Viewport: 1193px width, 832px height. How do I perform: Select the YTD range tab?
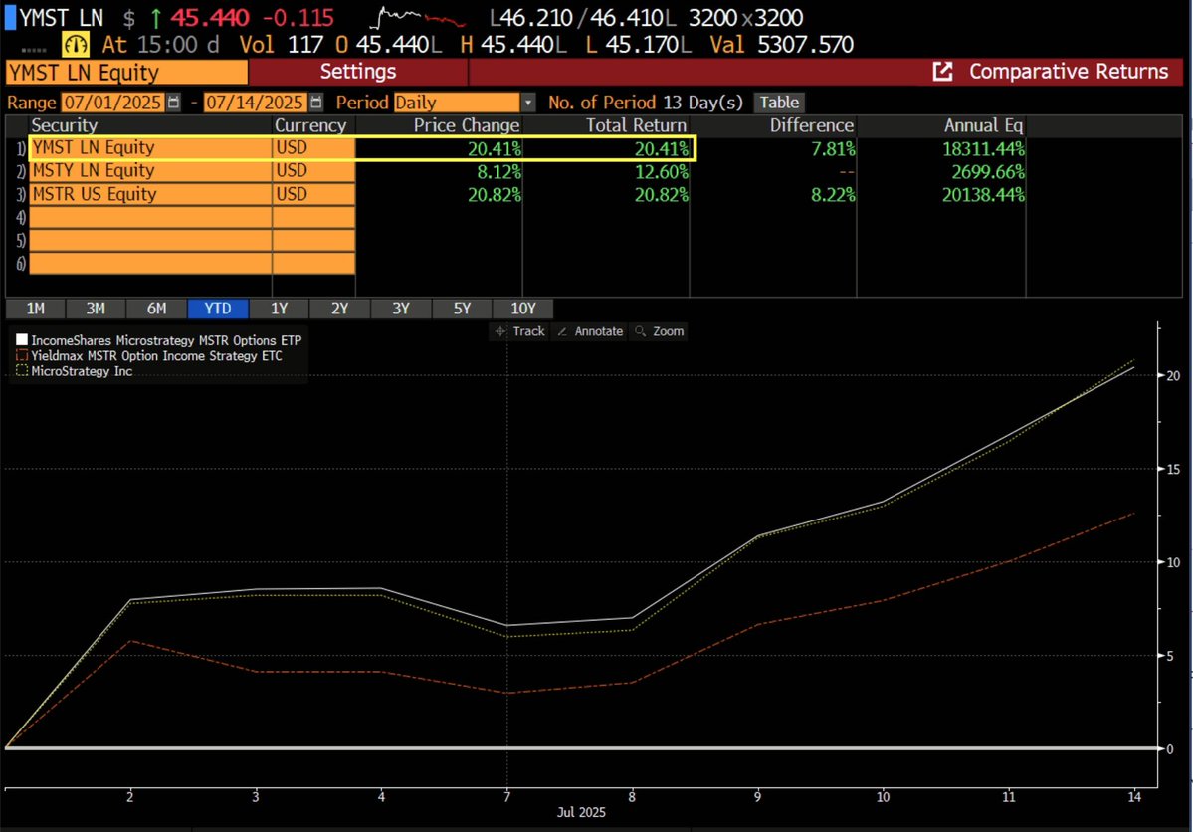pos(218,309)
